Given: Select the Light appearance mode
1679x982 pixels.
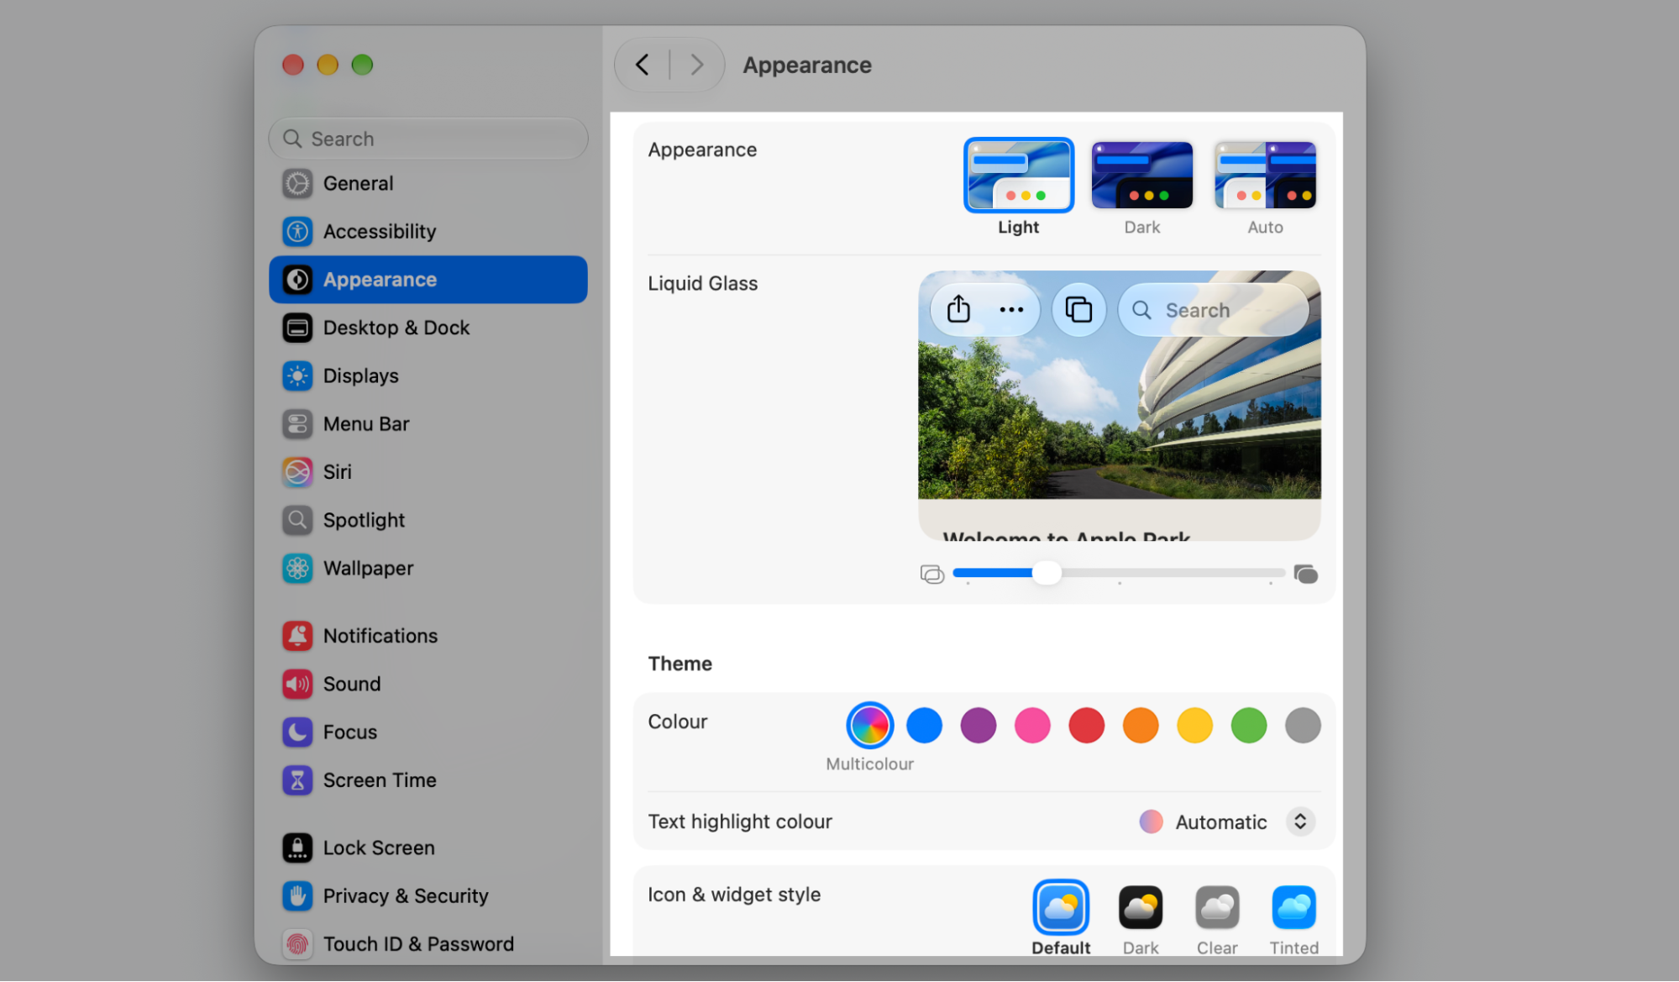Looking at the screenshot, I should (x=1018, y=186).
